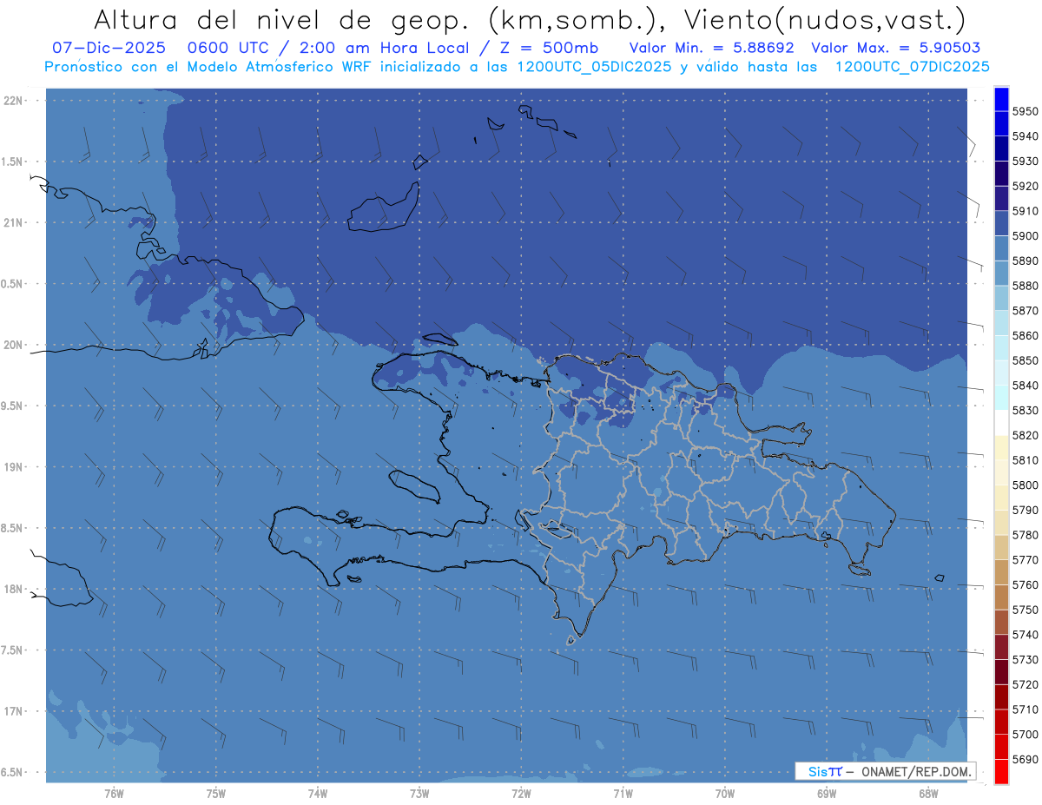
Task: Click the 5900 legend value
Action: pos(1025,236)
